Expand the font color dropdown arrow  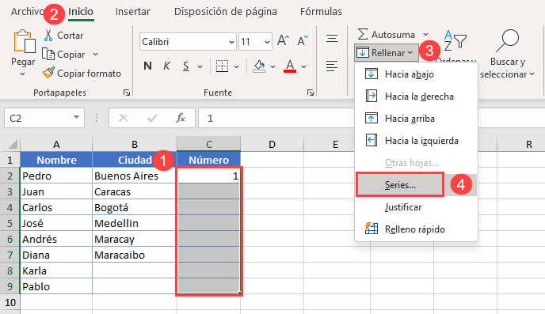(303, 66)
